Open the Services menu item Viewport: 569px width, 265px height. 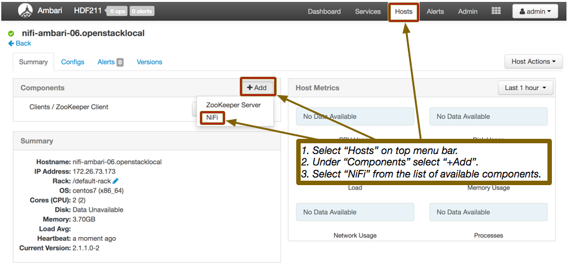coord(368,11)
